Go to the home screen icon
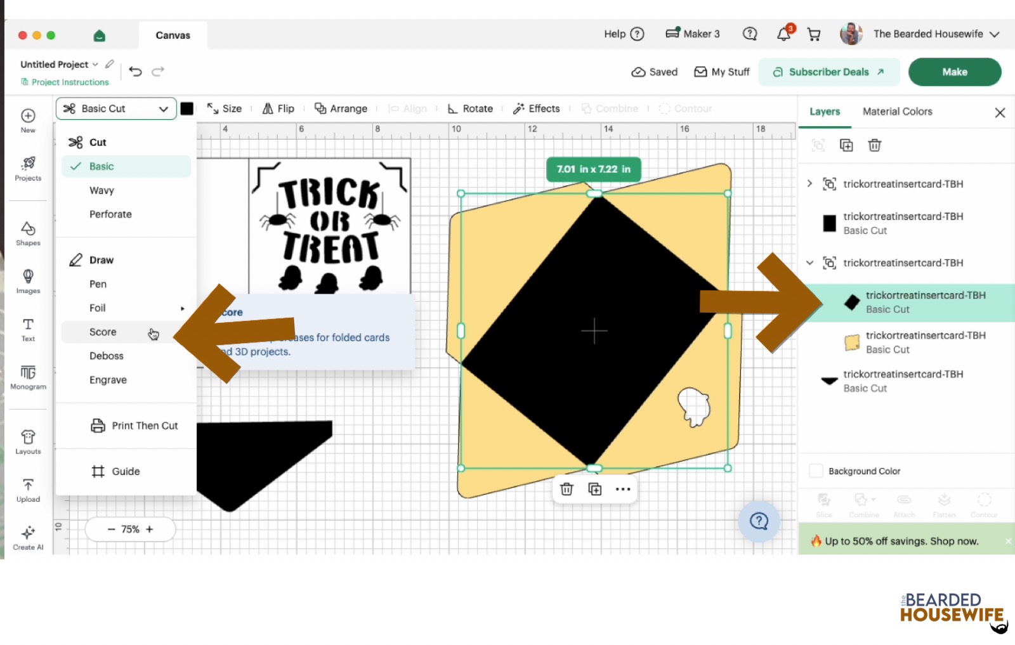Screen dimensions: 1015x645 (99, 36)
